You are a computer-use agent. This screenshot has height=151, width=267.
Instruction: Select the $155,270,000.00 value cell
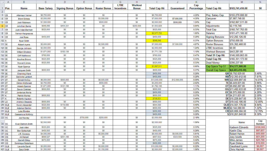(x=242, y=15)
